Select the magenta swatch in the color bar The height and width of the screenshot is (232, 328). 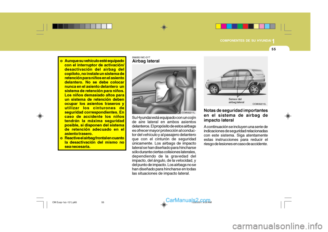pos(224,26)
